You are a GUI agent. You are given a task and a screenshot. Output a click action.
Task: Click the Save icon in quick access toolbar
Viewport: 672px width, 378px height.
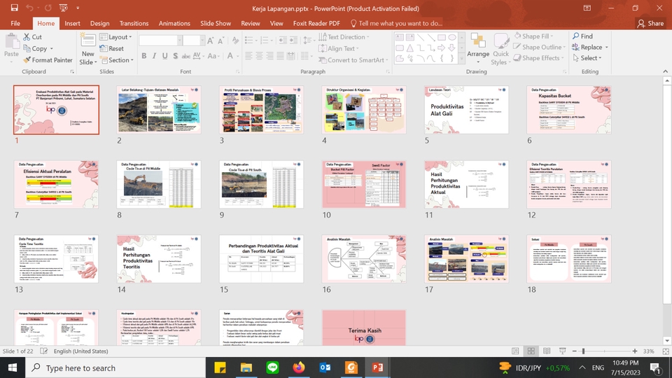click(x=14, y=8)
